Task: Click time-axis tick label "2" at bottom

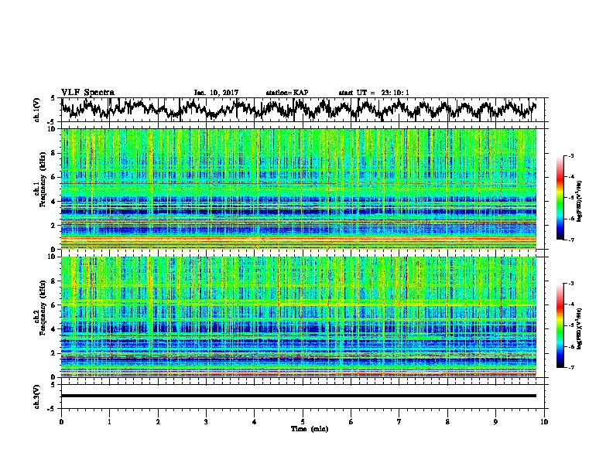Action: click(x=158, y=422)
